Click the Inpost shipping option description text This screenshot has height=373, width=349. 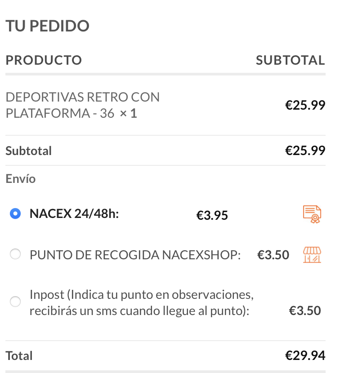(x=141, y=303)
